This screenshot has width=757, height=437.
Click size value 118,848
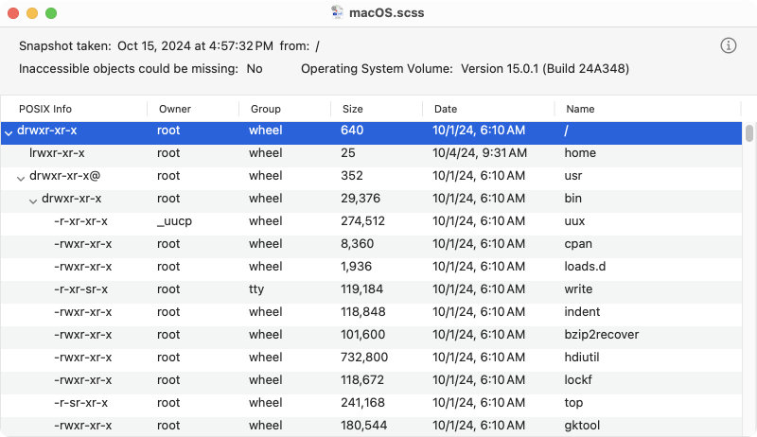click(363, 311)
